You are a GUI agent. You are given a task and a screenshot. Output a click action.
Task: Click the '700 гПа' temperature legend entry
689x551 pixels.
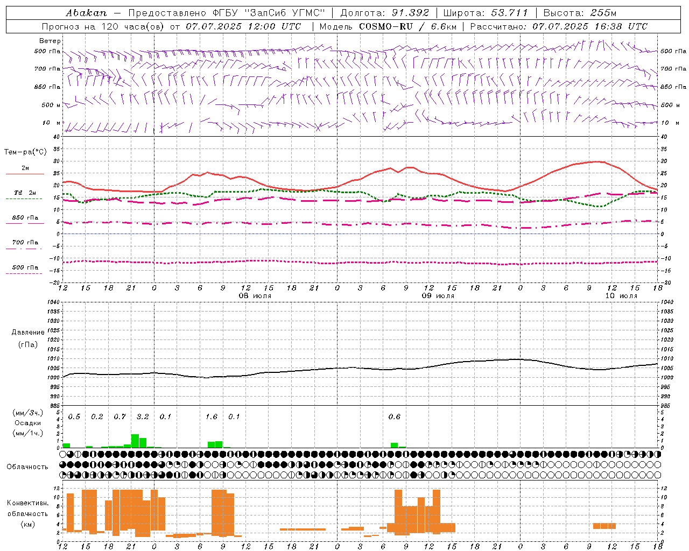pos(25,243)
